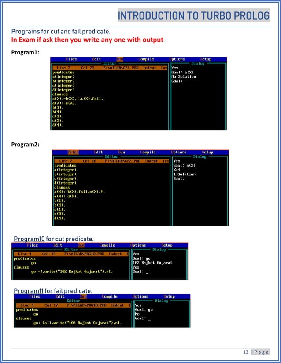Open Options menu in Program10 screenshot
Image resolution: width=281 pixels, height=363 pixels.
click(x=138, y=245)
